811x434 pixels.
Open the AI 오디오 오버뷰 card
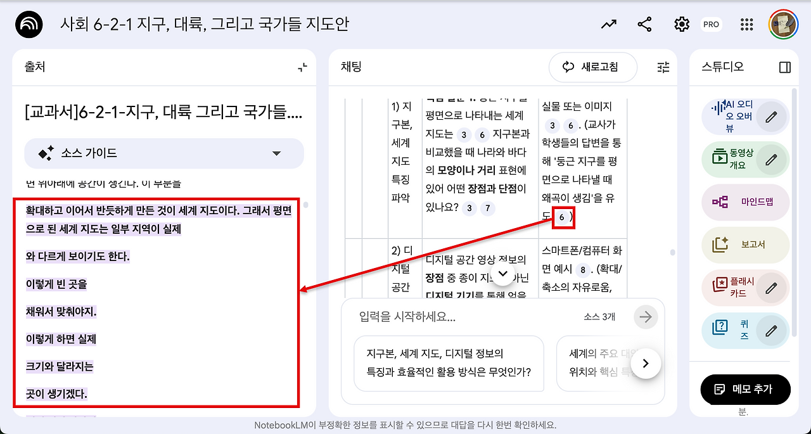pos(746,117)
